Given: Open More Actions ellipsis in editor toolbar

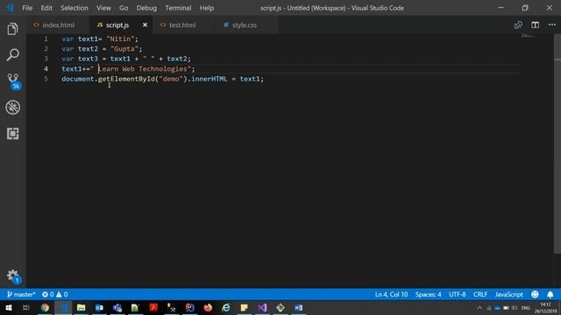Looking at the screenshot, I should pos(551,24).
